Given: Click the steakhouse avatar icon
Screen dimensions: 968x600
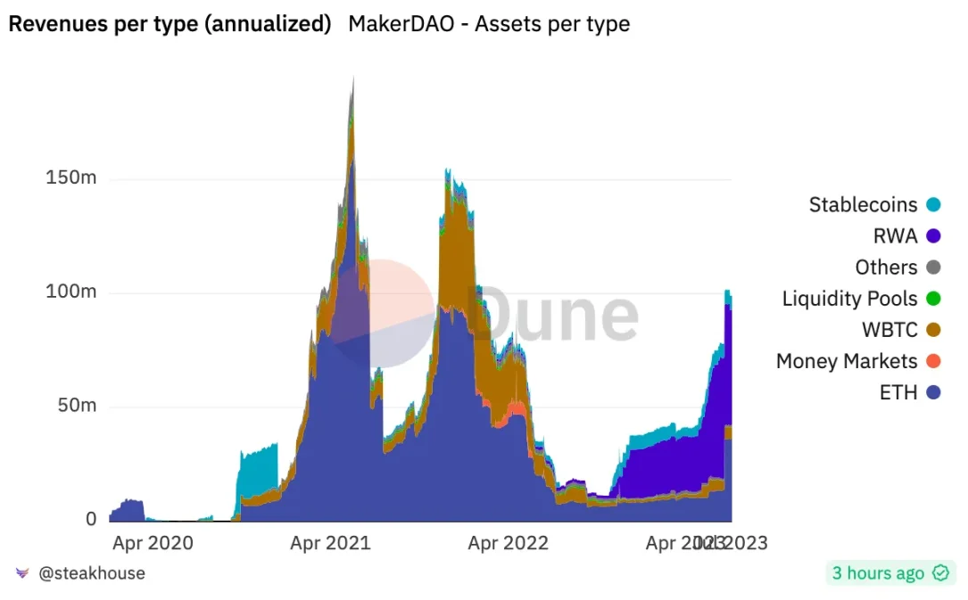Looking at the screenshot, I should click(22, 573).
